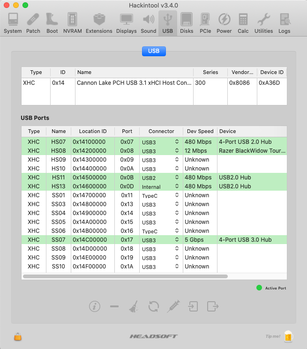The image size is (307, 349).
Task: Click the 4-Port USB 2.0 Hub cell
Action: point(252,142)
